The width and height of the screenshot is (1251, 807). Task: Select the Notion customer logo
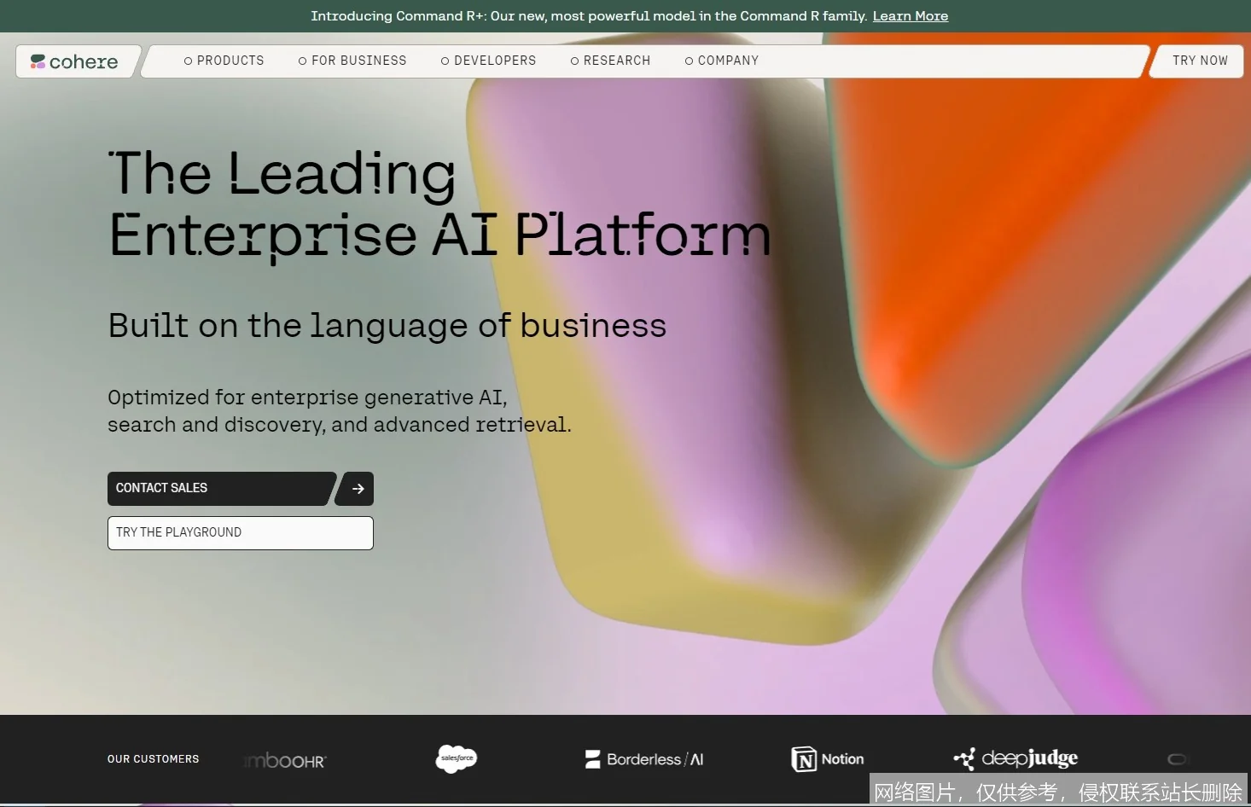tap(828, 759)
